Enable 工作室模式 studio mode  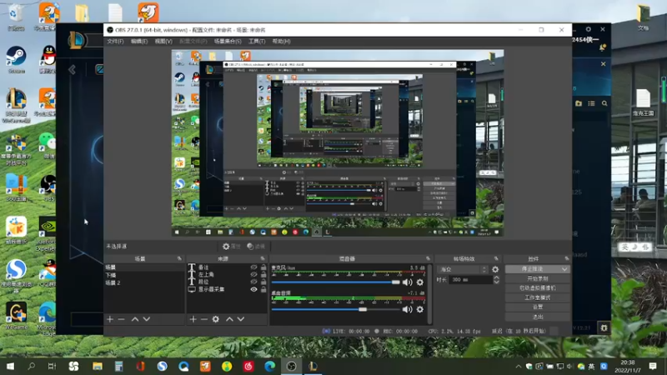(x=538, y=297)
